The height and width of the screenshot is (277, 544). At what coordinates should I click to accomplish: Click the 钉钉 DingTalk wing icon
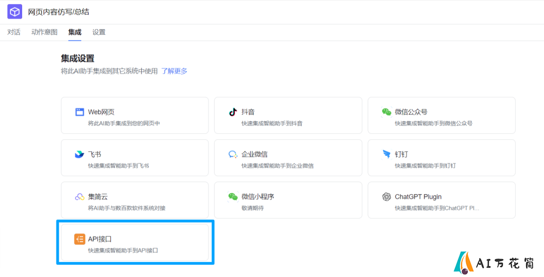click(x=386, y=154)
